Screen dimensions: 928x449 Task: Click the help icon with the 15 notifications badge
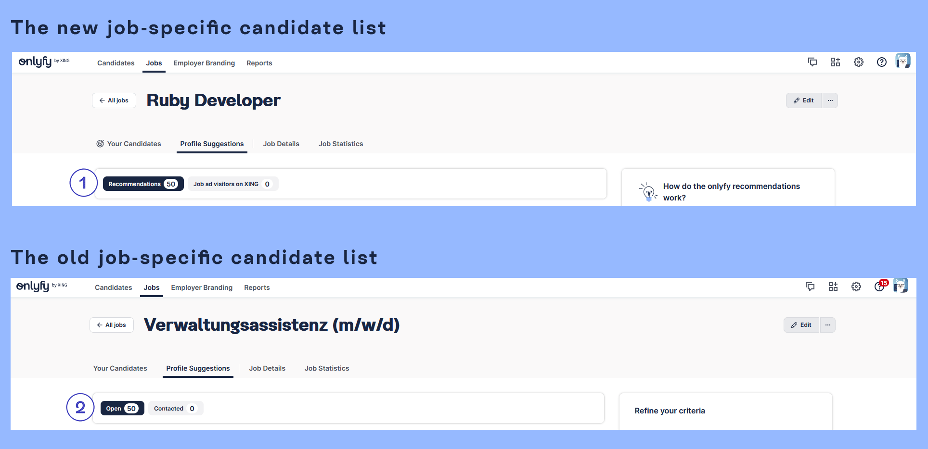pyautogui.click(x=880, y=287)
